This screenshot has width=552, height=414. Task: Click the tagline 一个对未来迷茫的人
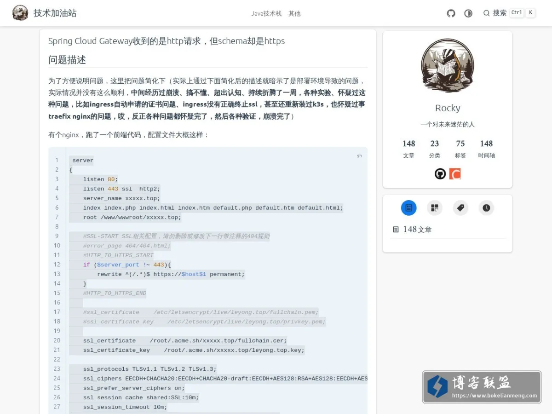[448, 124]
